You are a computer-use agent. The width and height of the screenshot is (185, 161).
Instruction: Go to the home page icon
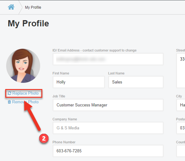coord(11,7)
